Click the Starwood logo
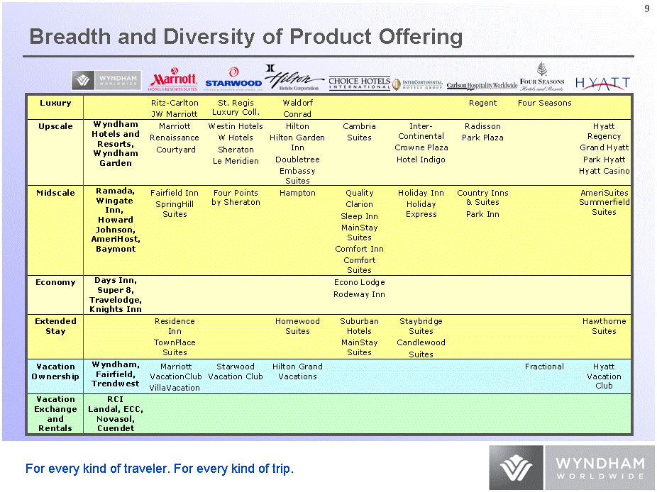The width and height of the screenshot is (657, 492). (233, 80)
